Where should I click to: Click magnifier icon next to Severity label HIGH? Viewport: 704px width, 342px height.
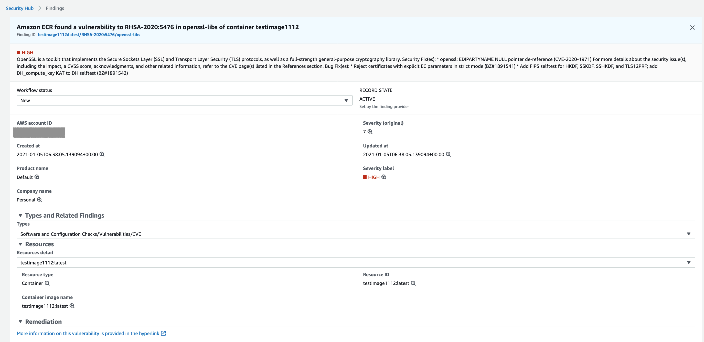384,177
